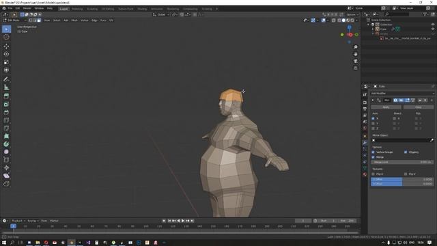Collapse the Mirror modifier panel arrow
Screen dimensions: 437x246
pyautogui.click(x=373, y=100)
